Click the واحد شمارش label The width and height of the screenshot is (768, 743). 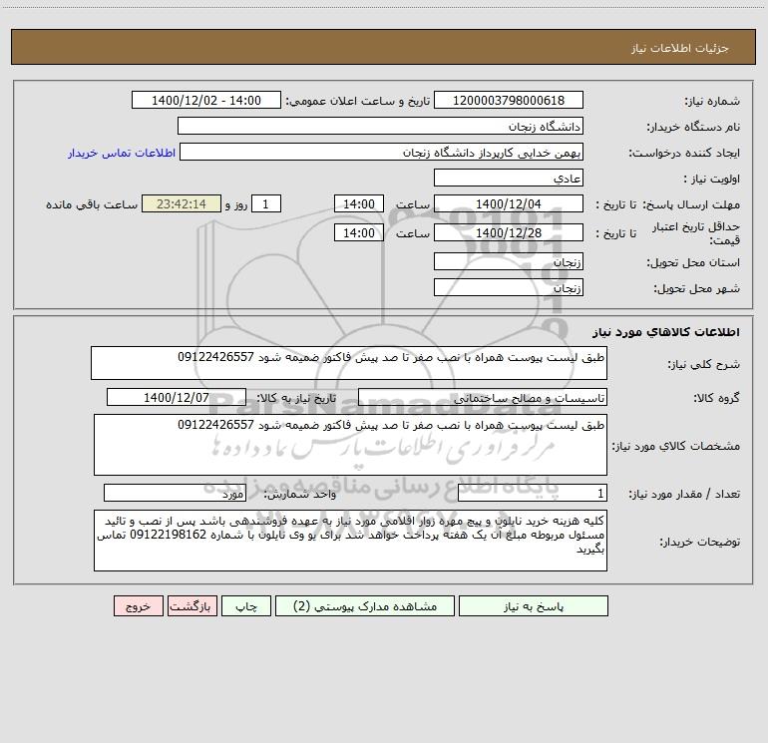point(300,494)
